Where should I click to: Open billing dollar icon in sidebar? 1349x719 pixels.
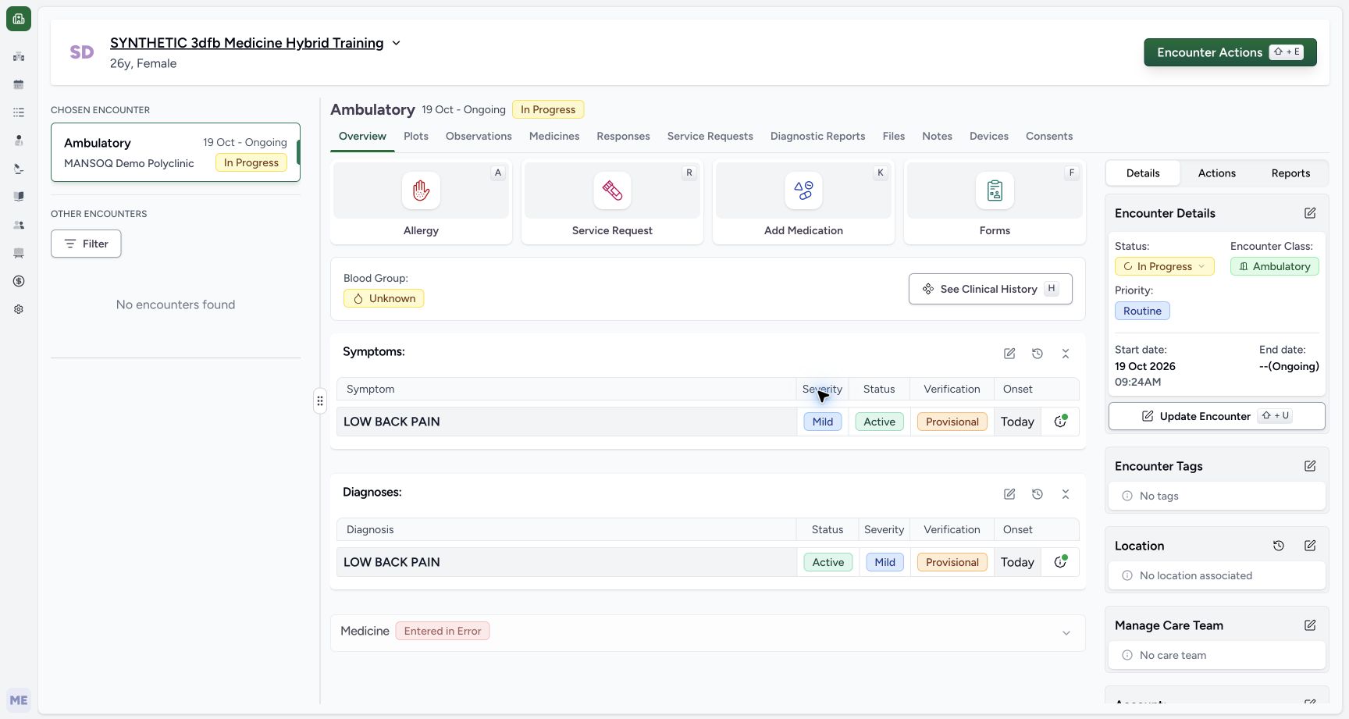pos(19,281)
